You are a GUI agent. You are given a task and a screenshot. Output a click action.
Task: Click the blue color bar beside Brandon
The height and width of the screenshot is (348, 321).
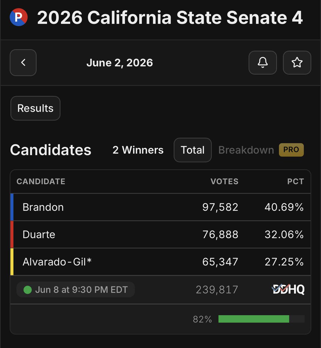tap(12, 207)
